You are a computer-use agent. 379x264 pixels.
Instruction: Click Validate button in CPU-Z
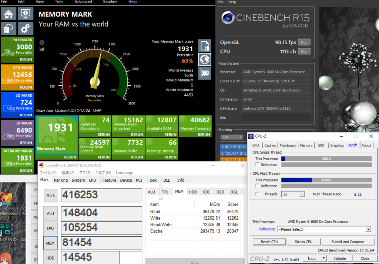tap(340, 258)
